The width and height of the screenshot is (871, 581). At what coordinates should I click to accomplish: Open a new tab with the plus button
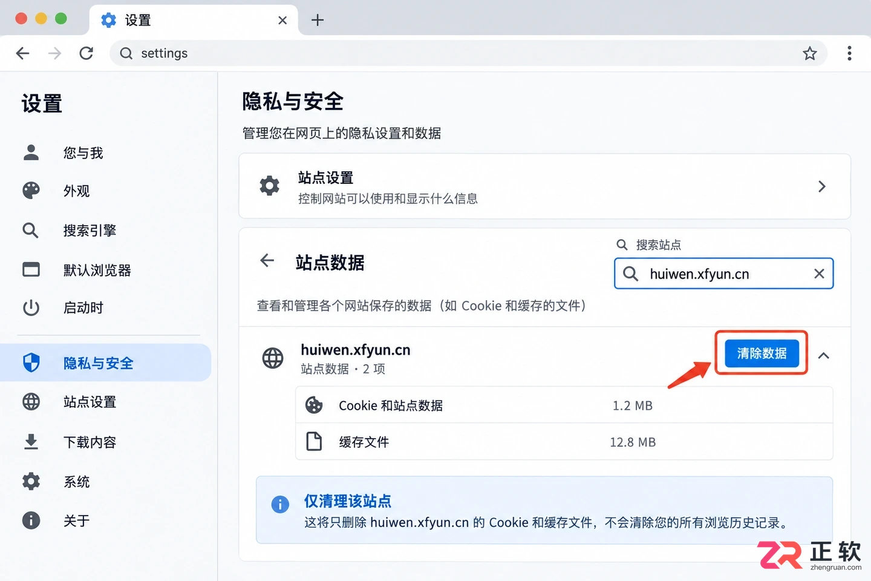point(318,20)
